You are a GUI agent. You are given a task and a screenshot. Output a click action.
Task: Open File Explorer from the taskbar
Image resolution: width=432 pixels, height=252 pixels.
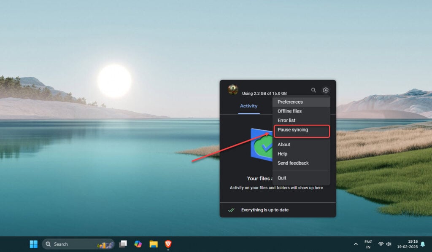tap(154, 244)
